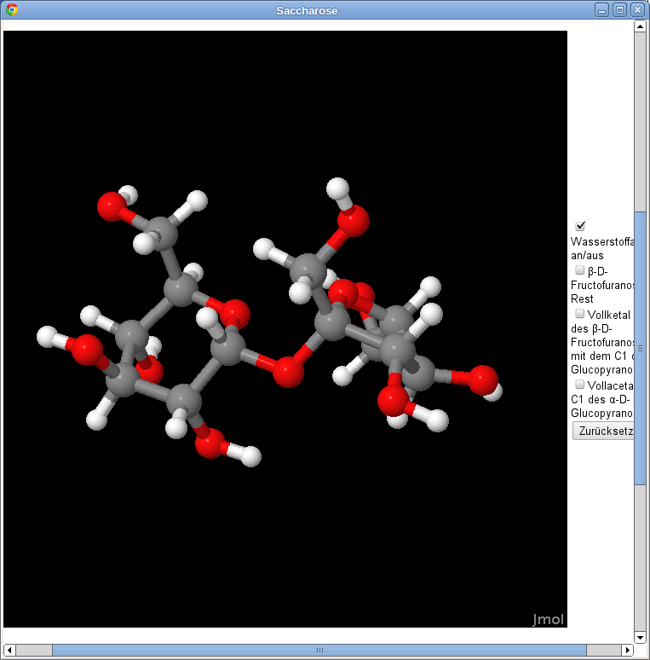This screenshot has height=660, width=650.
Task: Select the top-left red oxygen atom
Action: [x=111, y=206]
